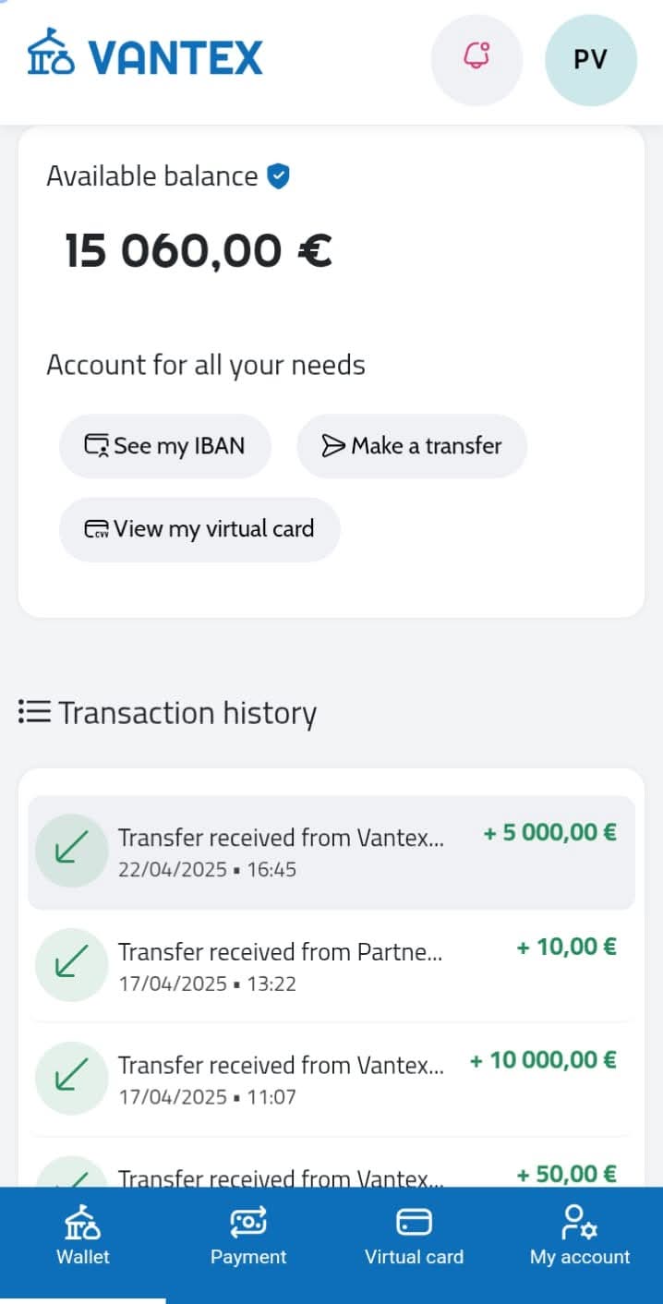Tap the blue verified shield icon
The width and height of the screenshot is (663, 1304).
coord(278,175)
